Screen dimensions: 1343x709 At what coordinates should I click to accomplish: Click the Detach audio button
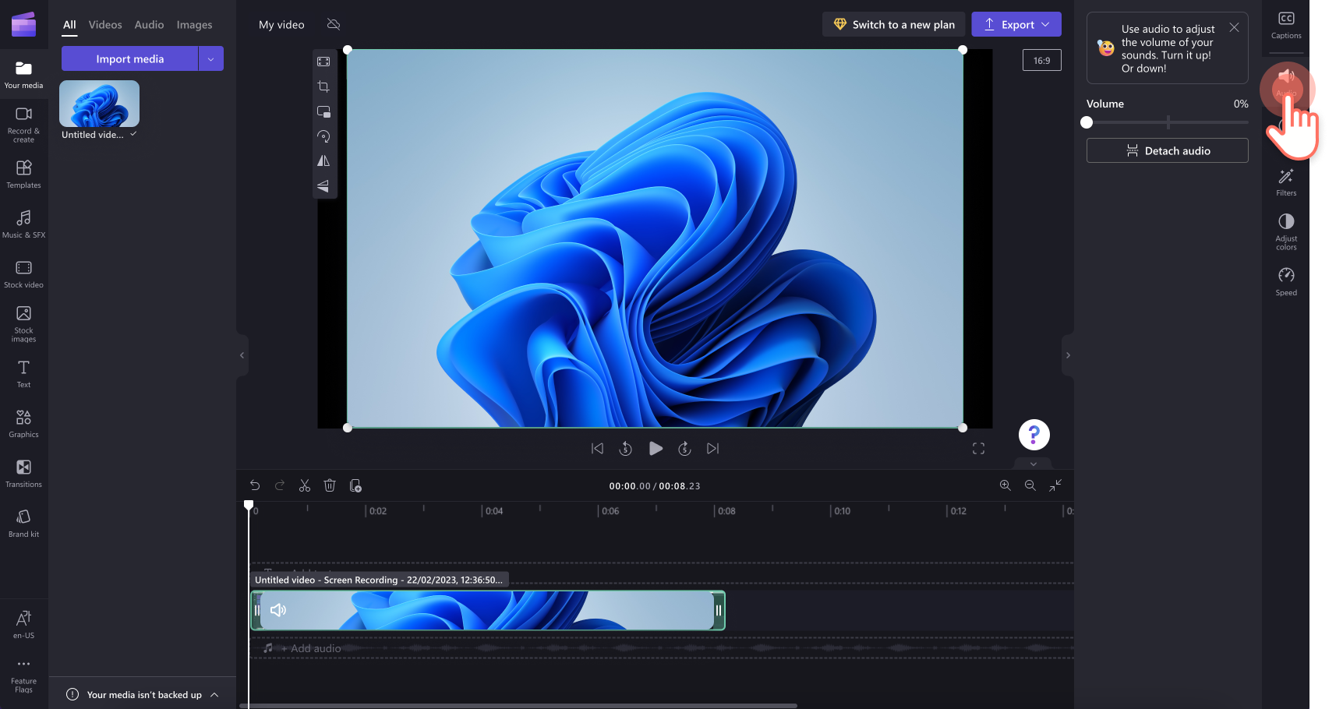1167,150
